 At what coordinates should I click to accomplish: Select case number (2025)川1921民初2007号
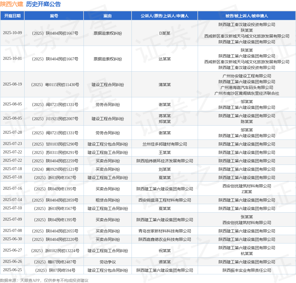55,119
